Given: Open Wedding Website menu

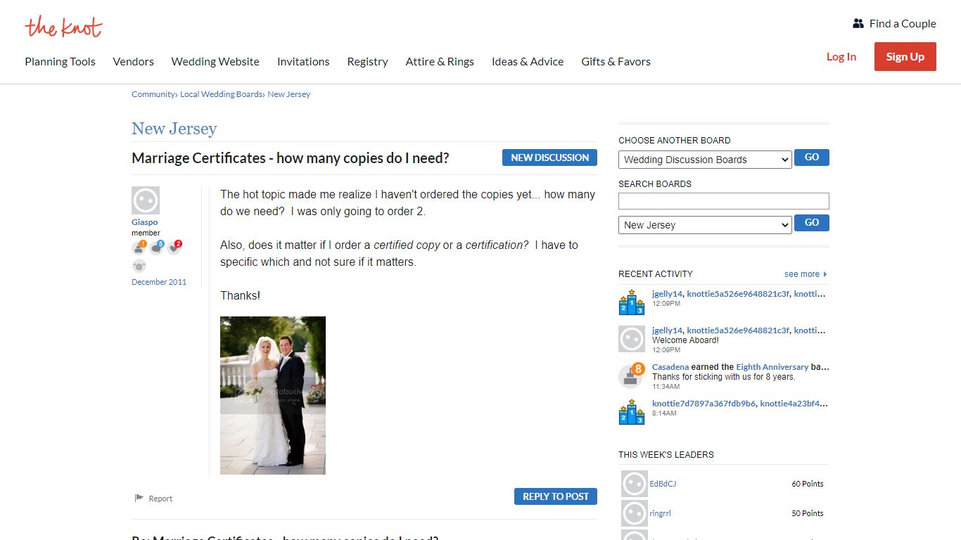Looking at the screenshot, I should coord(215,62).
